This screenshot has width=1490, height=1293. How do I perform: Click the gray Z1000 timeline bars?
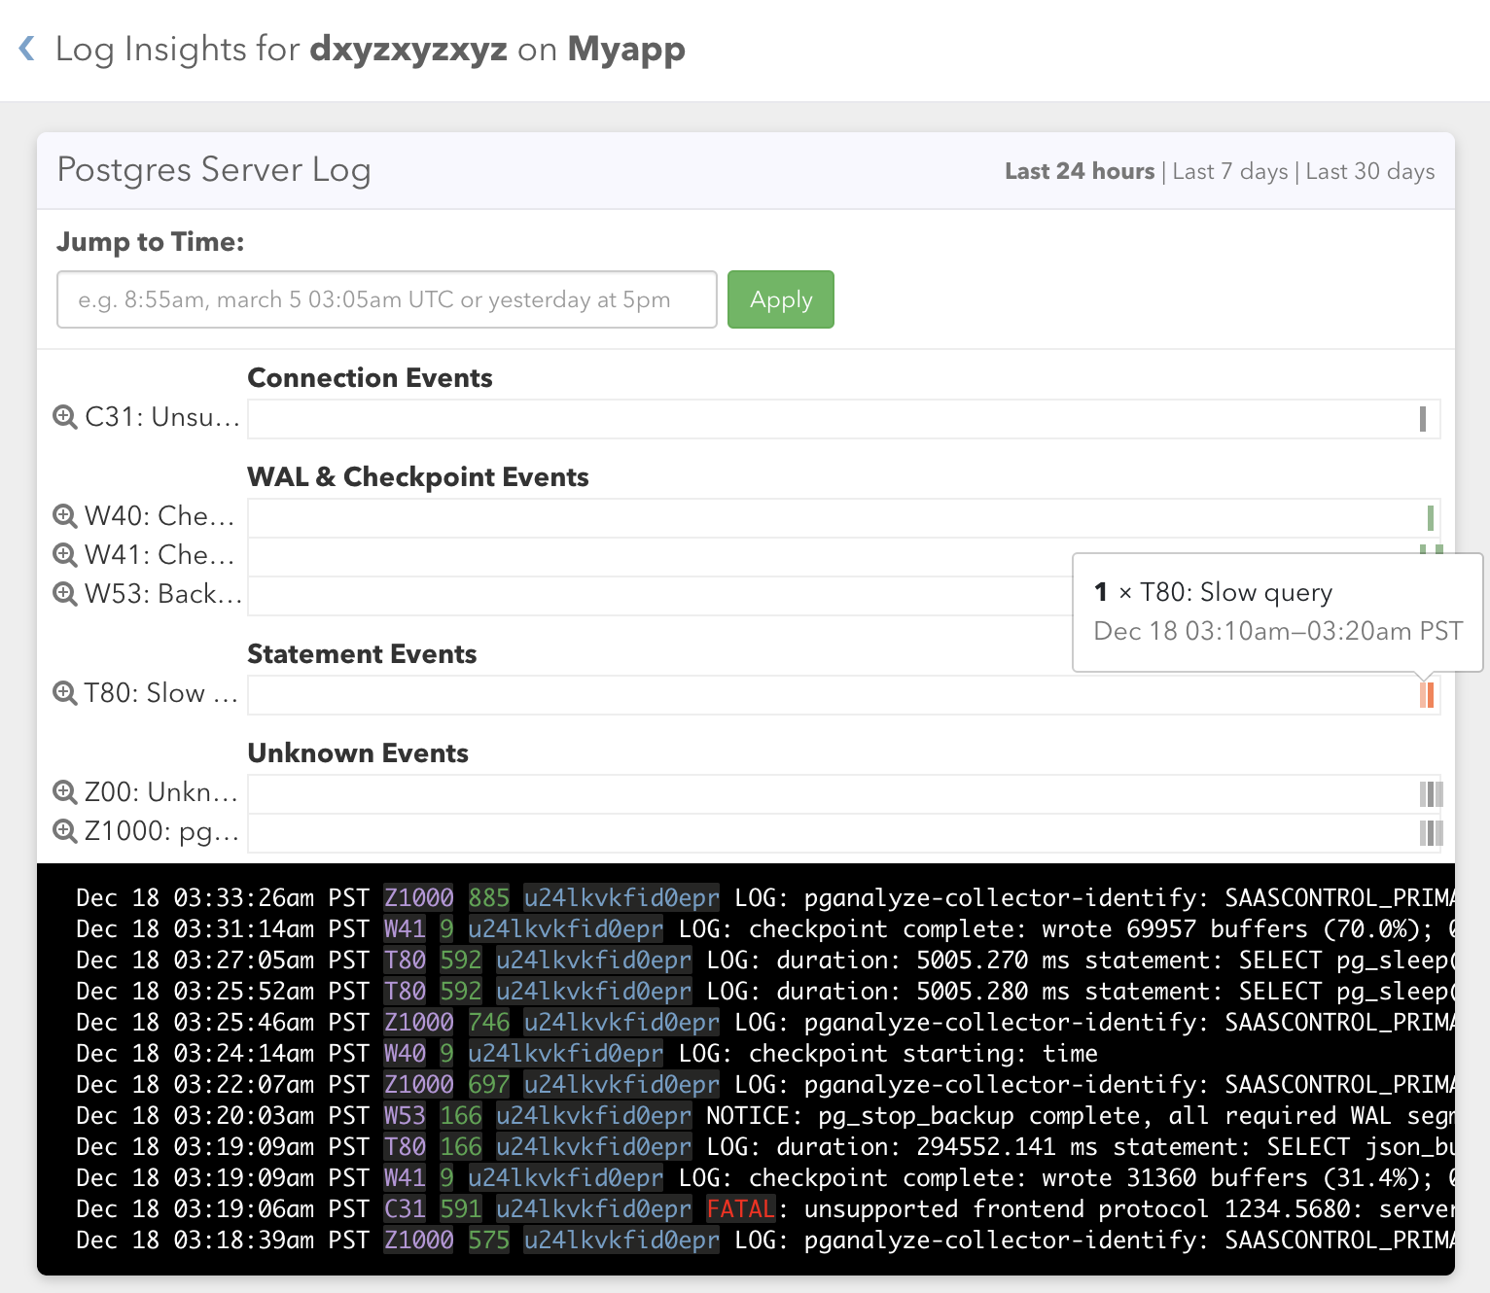[1431, 833]
